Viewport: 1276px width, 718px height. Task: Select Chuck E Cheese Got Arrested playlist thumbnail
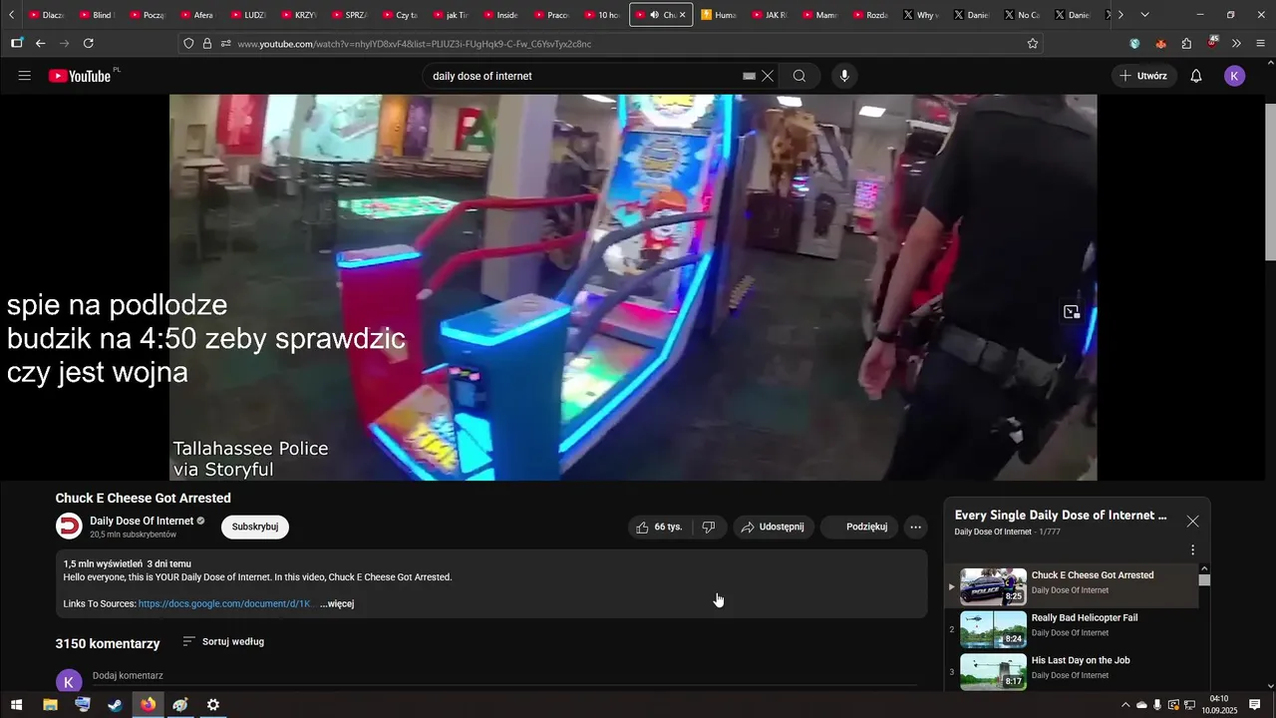click(x=993, y=587)
